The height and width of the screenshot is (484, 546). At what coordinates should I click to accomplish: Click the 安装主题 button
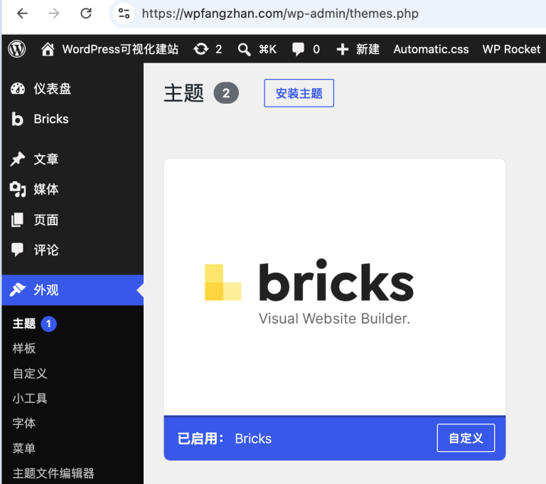pyautogui.click(x=299, y=93)
